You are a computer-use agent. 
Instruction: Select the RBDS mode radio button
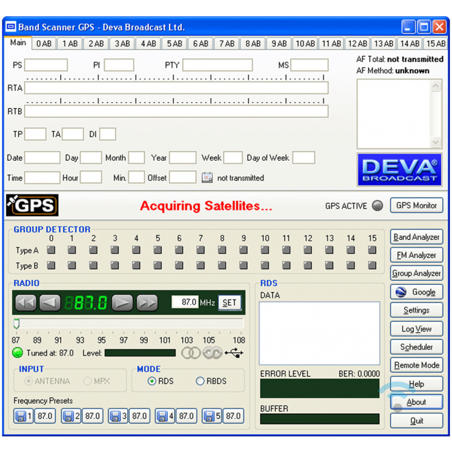pos(200,381)
